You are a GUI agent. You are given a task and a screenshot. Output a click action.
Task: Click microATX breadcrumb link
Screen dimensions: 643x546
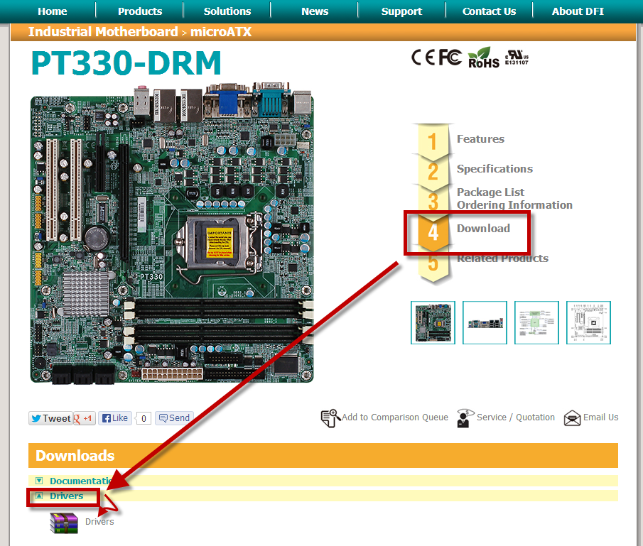coord(221,31)
